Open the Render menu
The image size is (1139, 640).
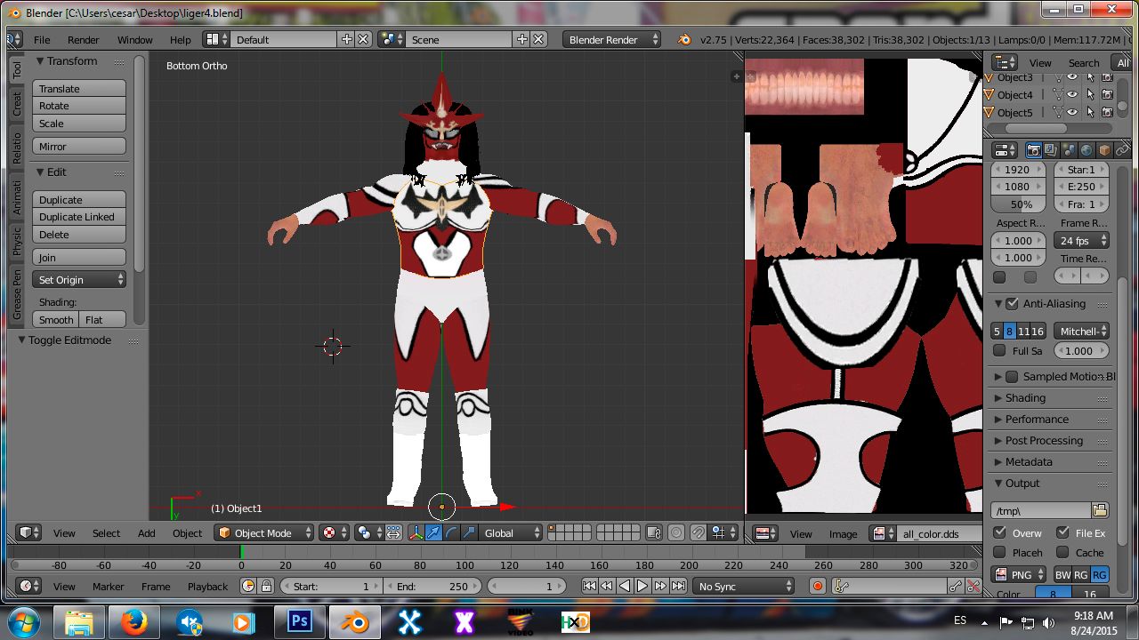pos(83,39)
